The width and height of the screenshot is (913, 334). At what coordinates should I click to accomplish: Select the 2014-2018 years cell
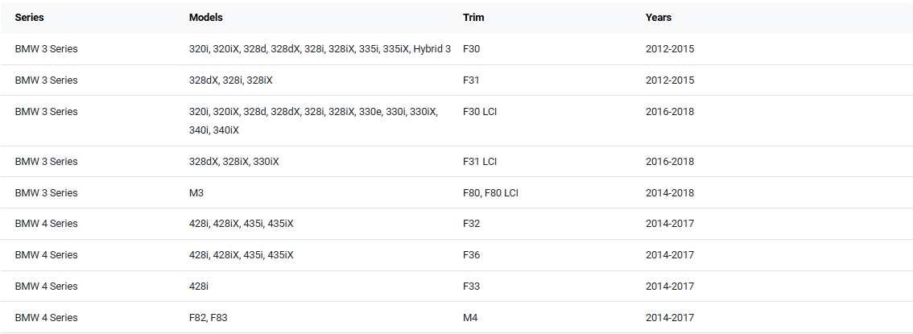[x=669, y=193]
